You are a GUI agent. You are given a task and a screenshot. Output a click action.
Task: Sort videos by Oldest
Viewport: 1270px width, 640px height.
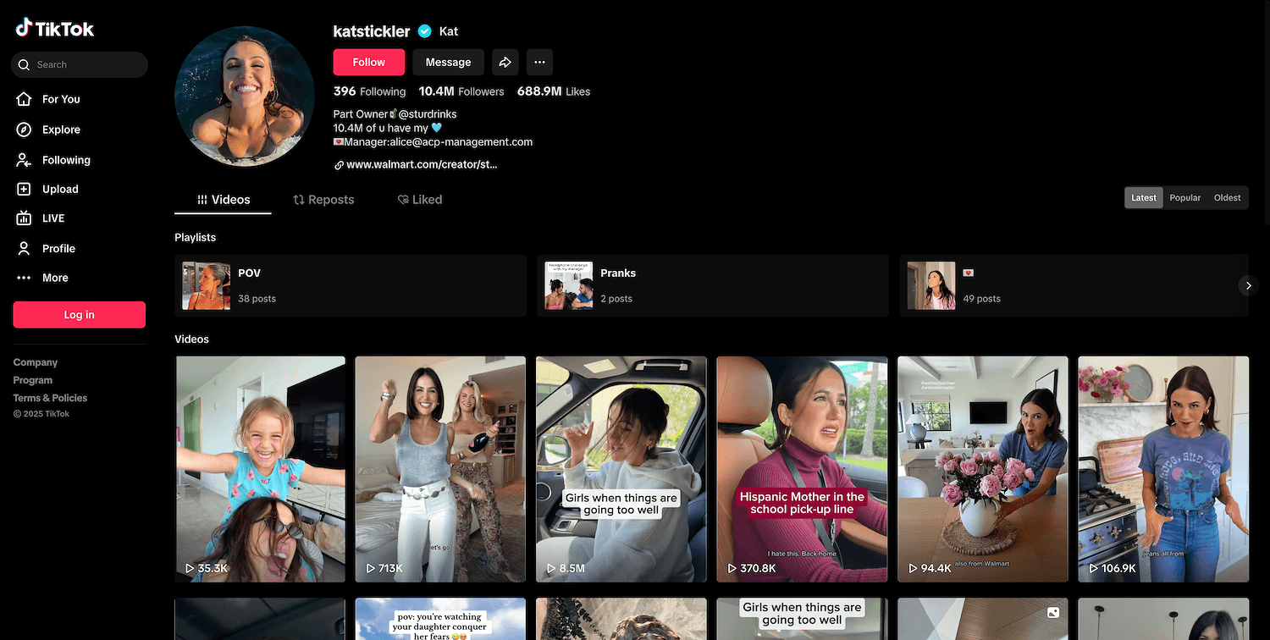click(x=1227, y=197)
